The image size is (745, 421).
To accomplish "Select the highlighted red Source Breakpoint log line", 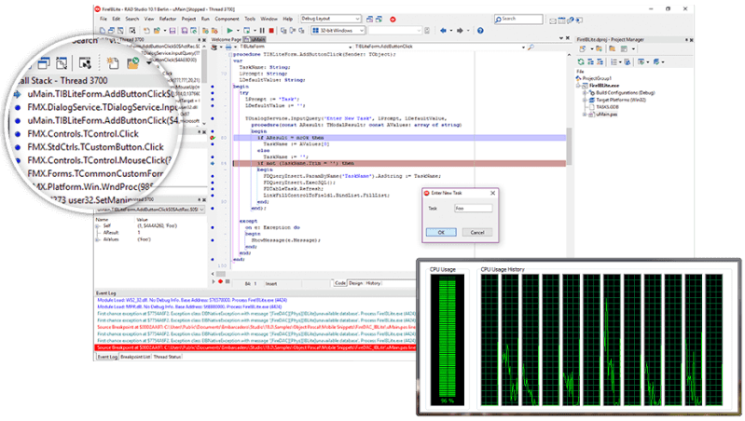I will [255, 348].
